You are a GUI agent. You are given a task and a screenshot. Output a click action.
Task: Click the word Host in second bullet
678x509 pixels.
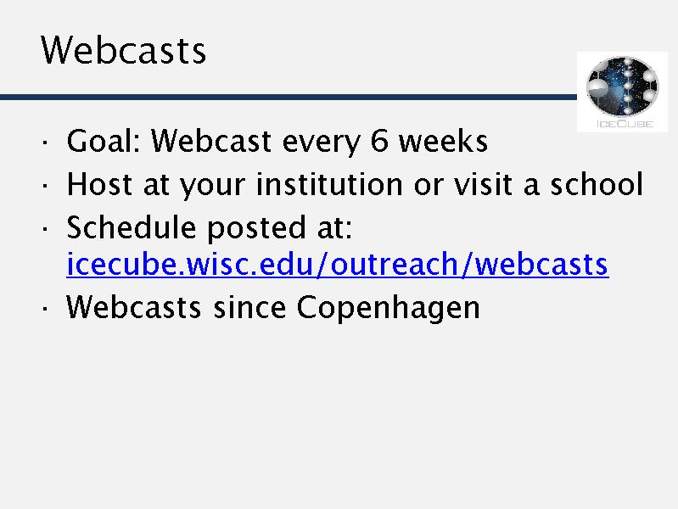pyautogui.click(x=94, y=183)
